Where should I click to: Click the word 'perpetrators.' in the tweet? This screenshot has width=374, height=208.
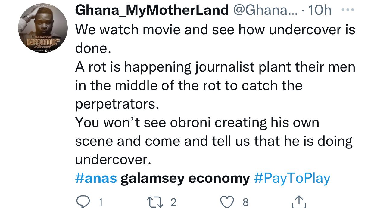(x=117, y=104)
